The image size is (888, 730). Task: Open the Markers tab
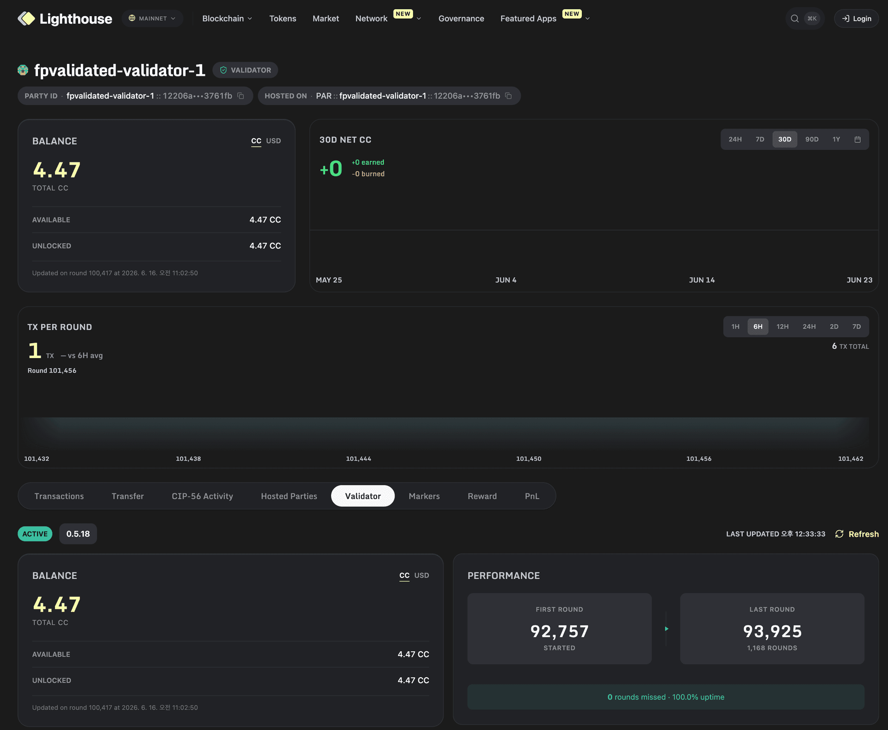point(424,496)
